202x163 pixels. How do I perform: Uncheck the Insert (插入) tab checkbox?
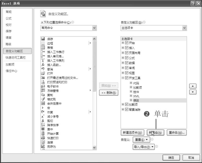pos(127,48)
